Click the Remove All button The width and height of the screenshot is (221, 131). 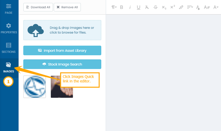(67, 7)
